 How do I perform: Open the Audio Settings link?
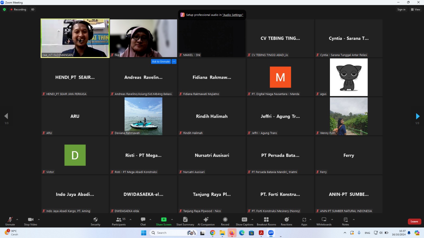tap(233, 15)
